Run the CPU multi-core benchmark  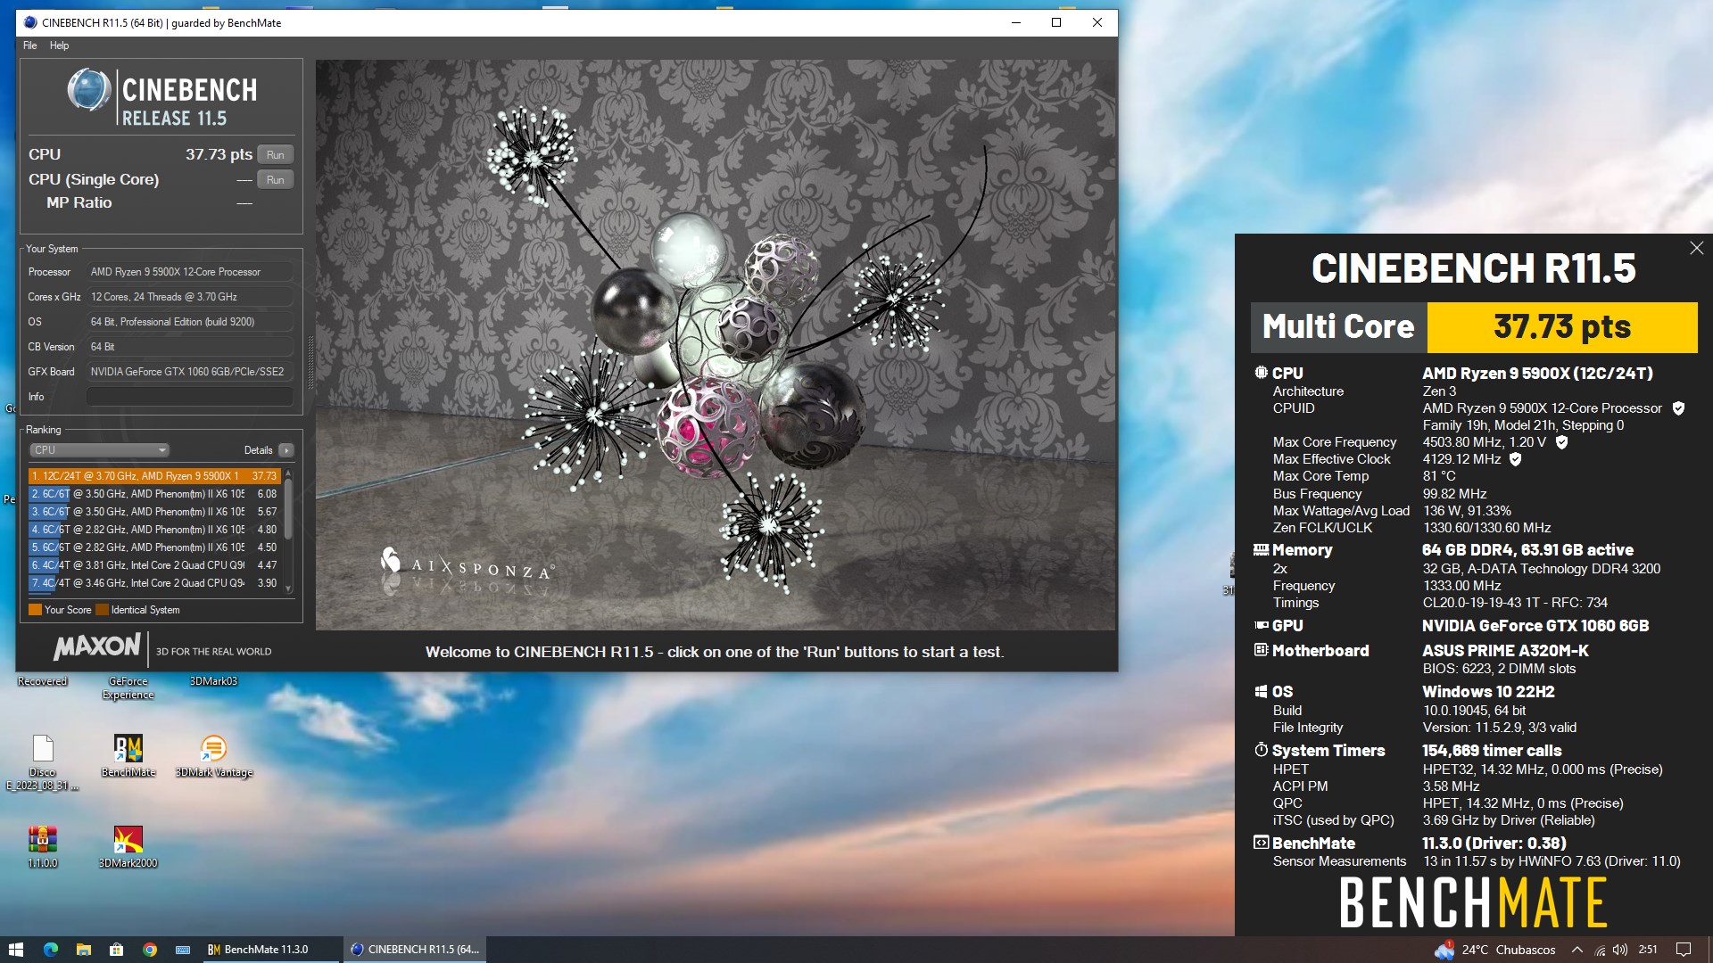pos(276,155)
